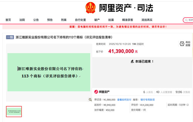Click the 银行专用款项 link

click(x=147, y=100)
